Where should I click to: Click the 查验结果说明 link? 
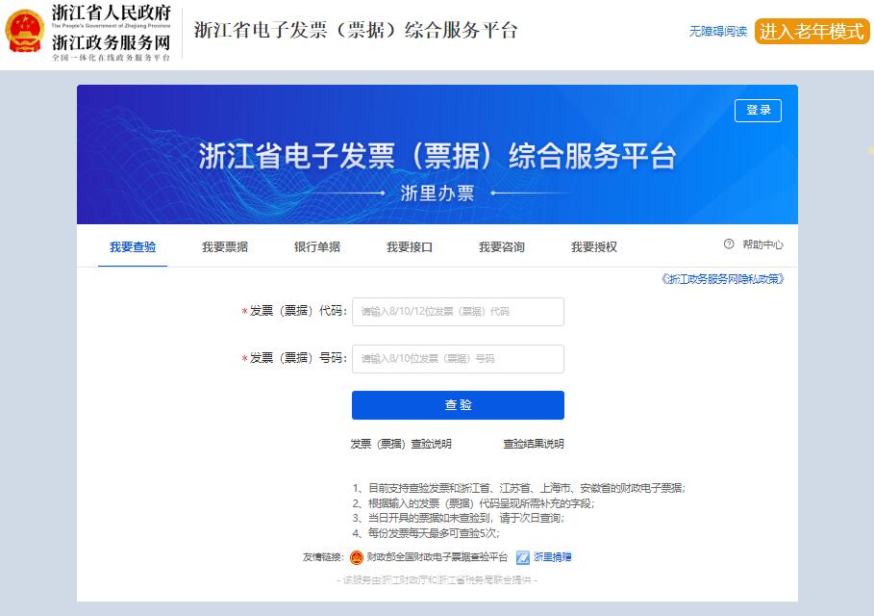tap(534, 444)
